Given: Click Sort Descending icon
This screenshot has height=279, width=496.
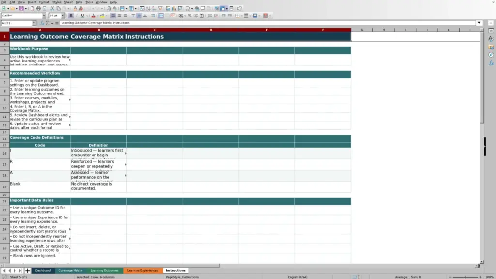Looking at the screenshot, I should click(154, 8).
